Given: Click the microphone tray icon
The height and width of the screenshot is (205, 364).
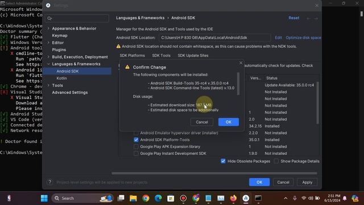Looking at the screenshot, I should point(295,198).
